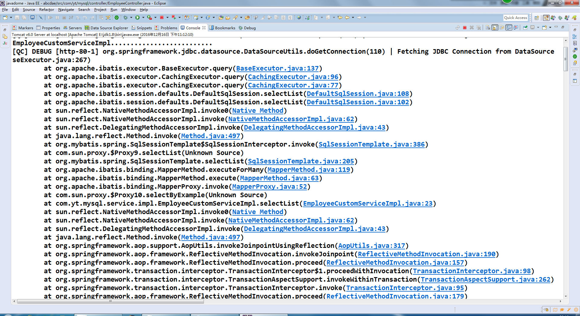This screenshot has height=316, width=580.
Task: Click the Console vertical scrollbar thumb
Action: point(565,59)
